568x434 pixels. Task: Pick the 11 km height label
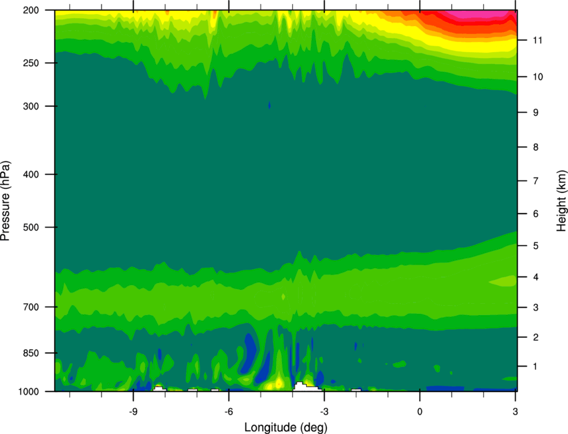pos(537,40)
